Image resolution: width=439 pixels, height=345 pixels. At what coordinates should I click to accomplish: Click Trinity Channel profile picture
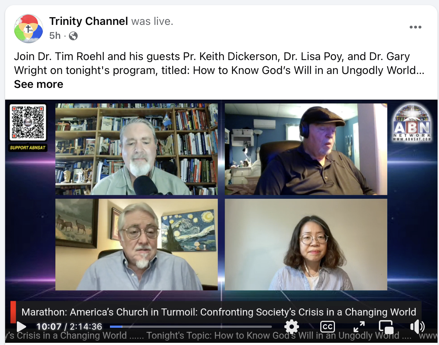(x=29, y=29)
